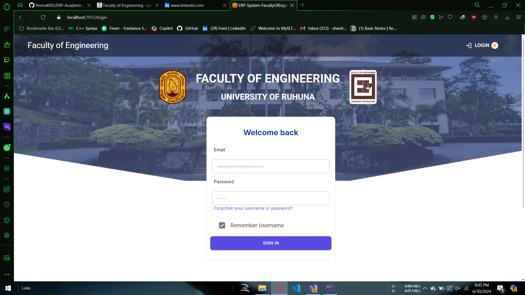This screenshot has height=295, width=525.
Task: Open the C++ Syntax bookmark
Action: pyautogui.click(x=83, y=28)
